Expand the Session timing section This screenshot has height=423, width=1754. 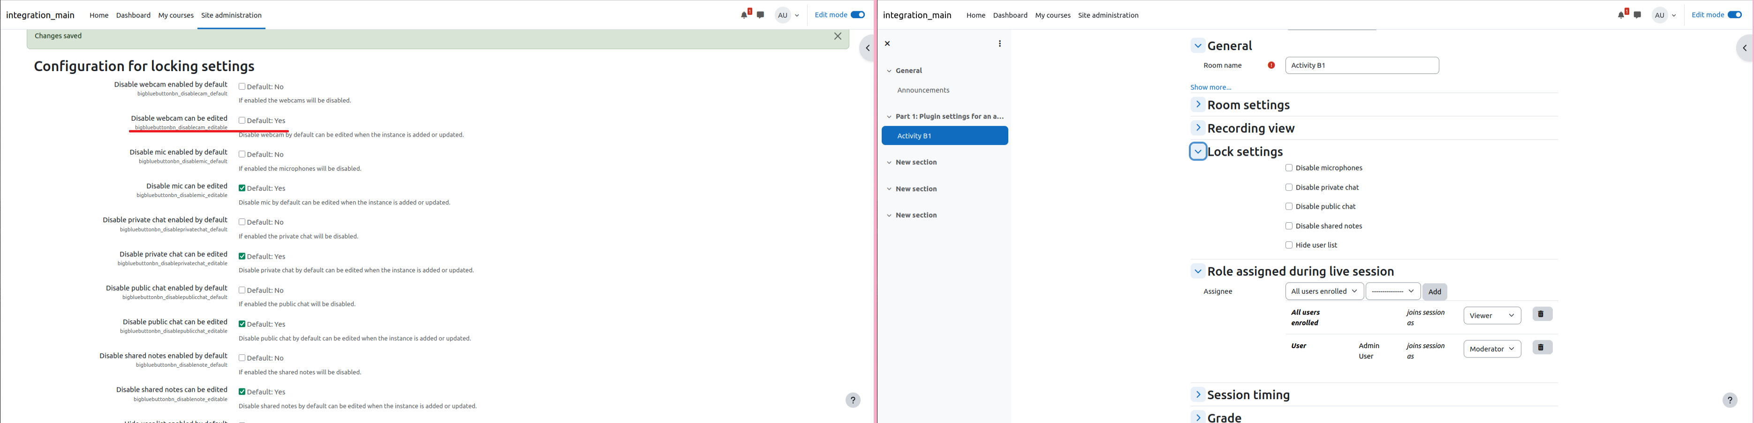tap(1198, 394)
